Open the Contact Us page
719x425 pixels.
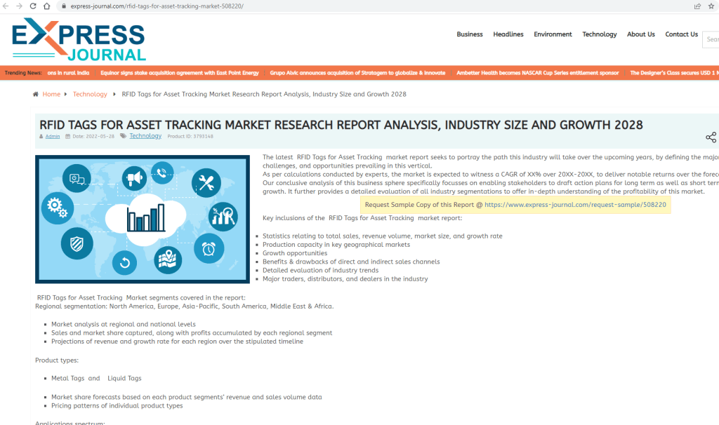pos(681,34)
